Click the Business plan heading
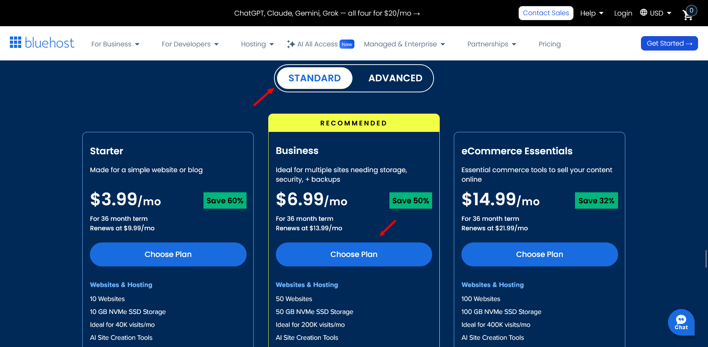This screenshot has height=347, width=708. 297,151
